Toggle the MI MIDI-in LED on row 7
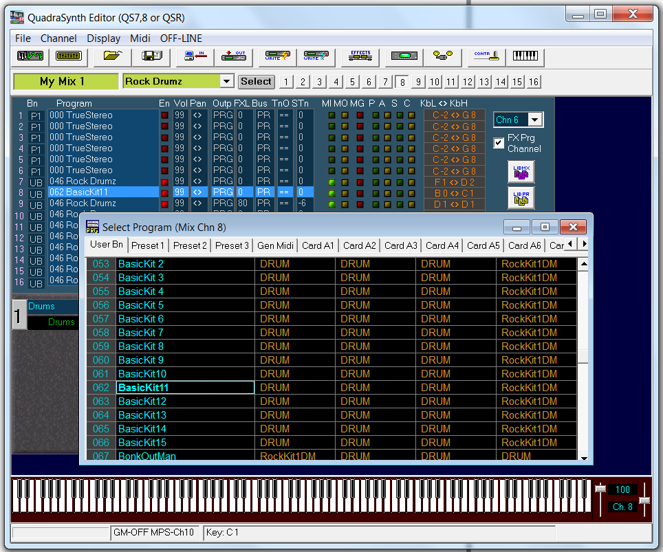663x552 pixels. (x=331, y=181)
